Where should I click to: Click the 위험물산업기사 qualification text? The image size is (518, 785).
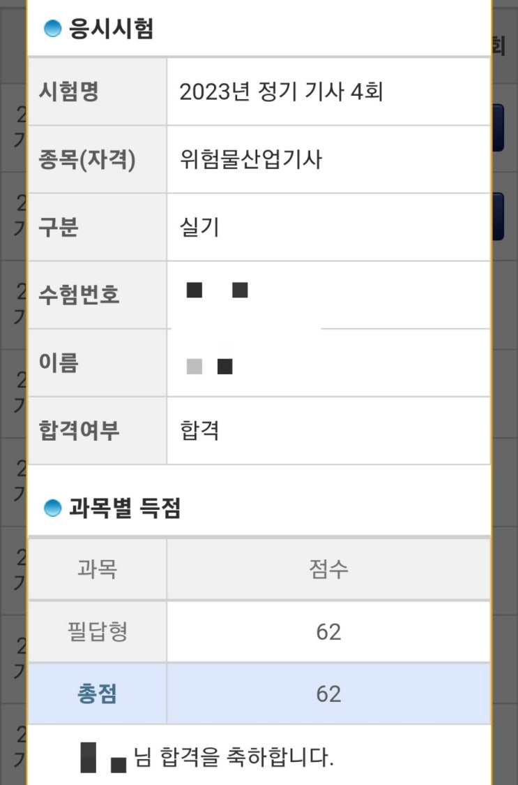tap(251, 160)
